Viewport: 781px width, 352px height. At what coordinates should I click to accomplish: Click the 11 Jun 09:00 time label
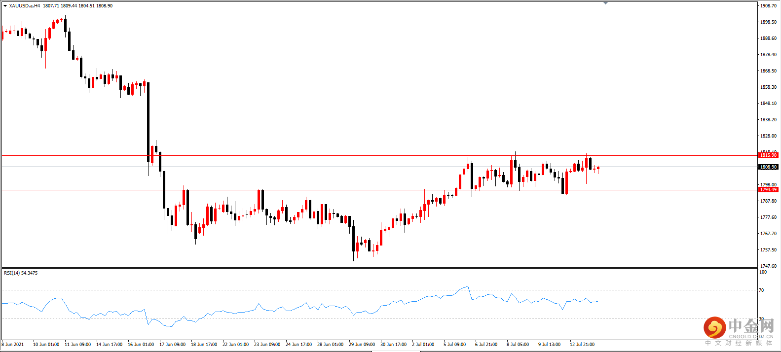77,345
